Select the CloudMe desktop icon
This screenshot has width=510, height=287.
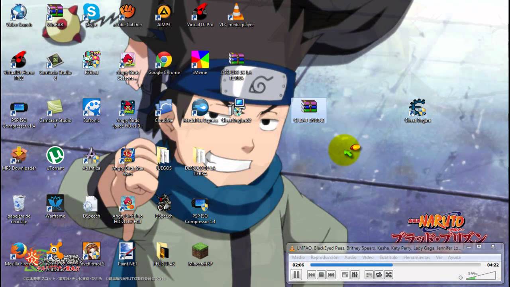164,111
